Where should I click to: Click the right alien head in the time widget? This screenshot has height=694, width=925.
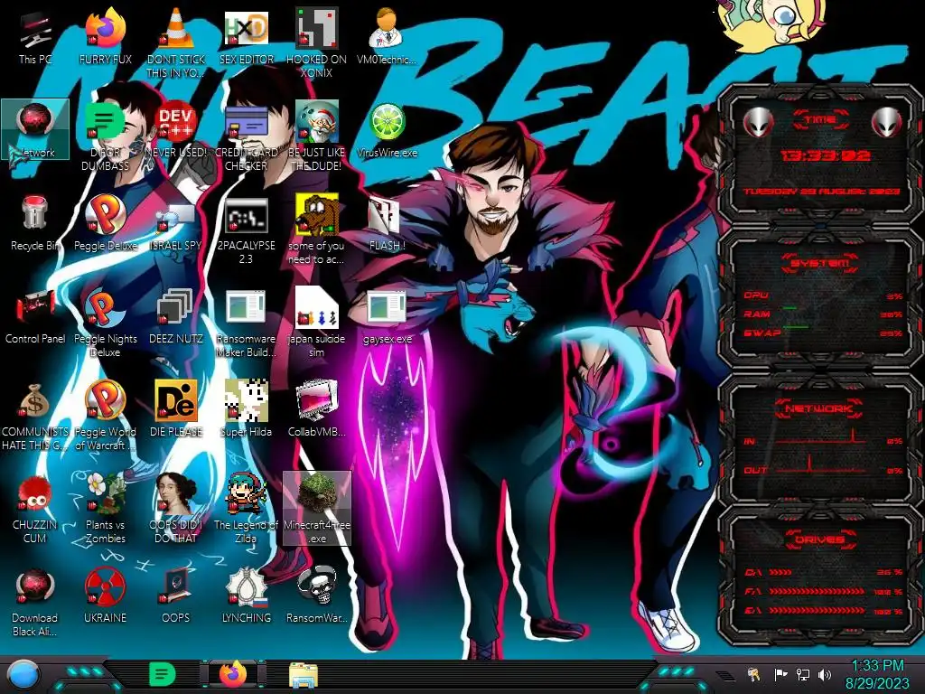tap(886, 122)
